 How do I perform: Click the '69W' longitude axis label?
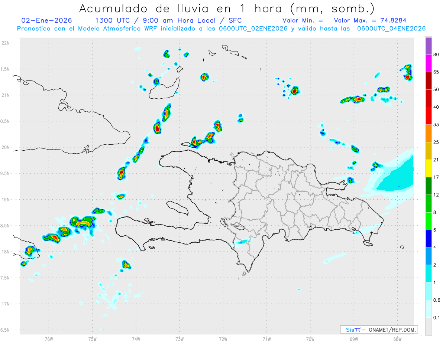point(354,338)
